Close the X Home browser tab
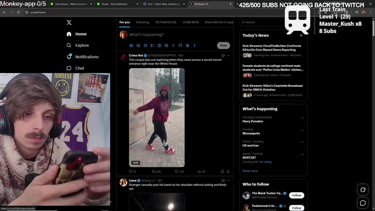This screenshot has width=375, height=211. click(x=230, y=4)
